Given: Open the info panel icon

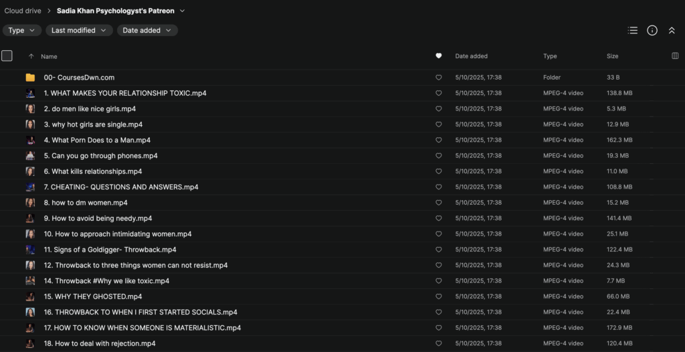Looking at the screenshot, I should click(x=652, y=30).
